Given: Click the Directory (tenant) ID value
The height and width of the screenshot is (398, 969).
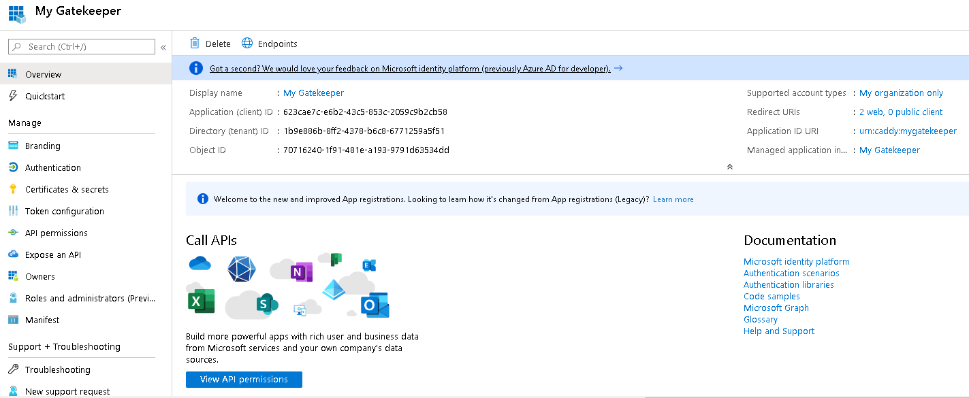Looking at the screenshot, I should point(364,131).
